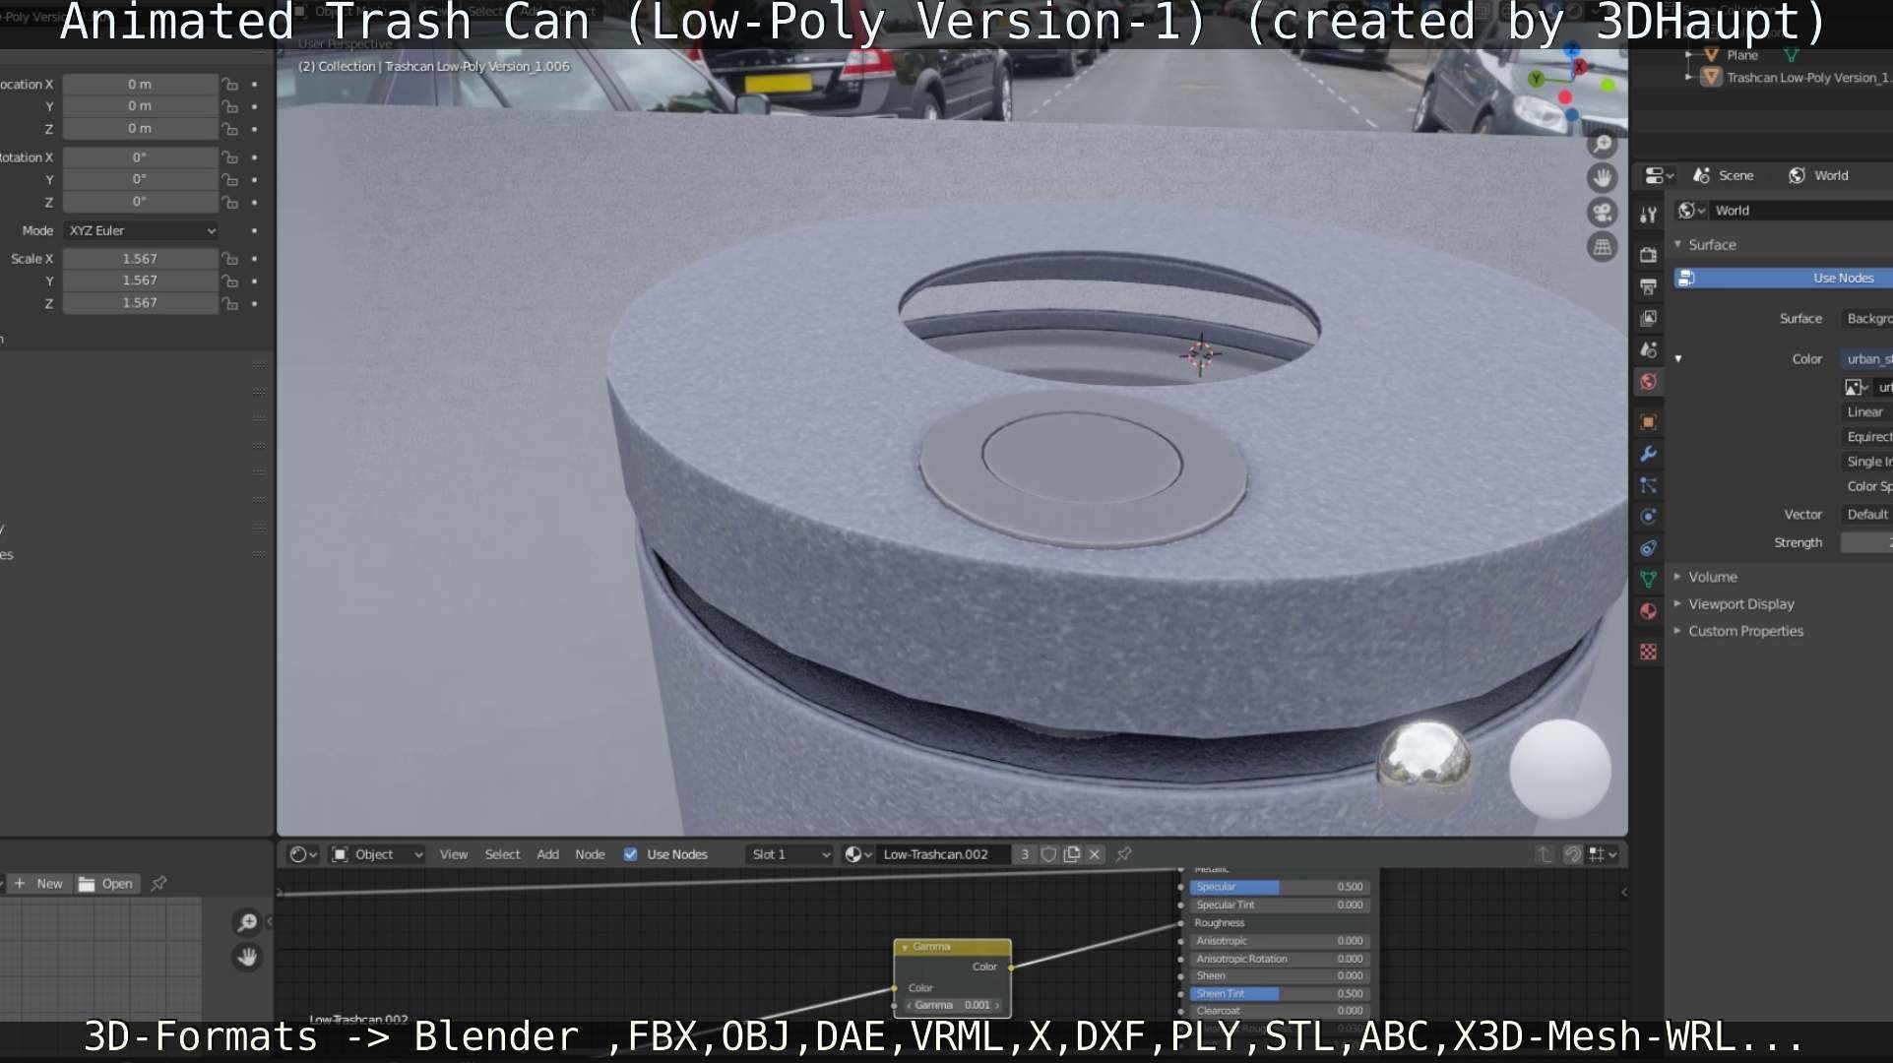Open the node editor View menu
This screenshot has width=1893, height=1063.
click(453, 854)
